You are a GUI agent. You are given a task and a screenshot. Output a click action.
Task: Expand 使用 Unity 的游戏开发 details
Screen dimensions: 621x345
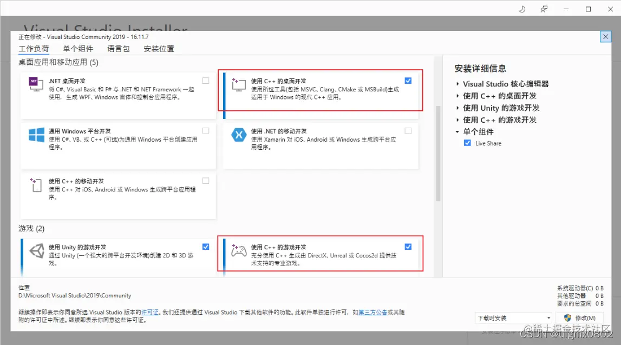click(457, 108)
